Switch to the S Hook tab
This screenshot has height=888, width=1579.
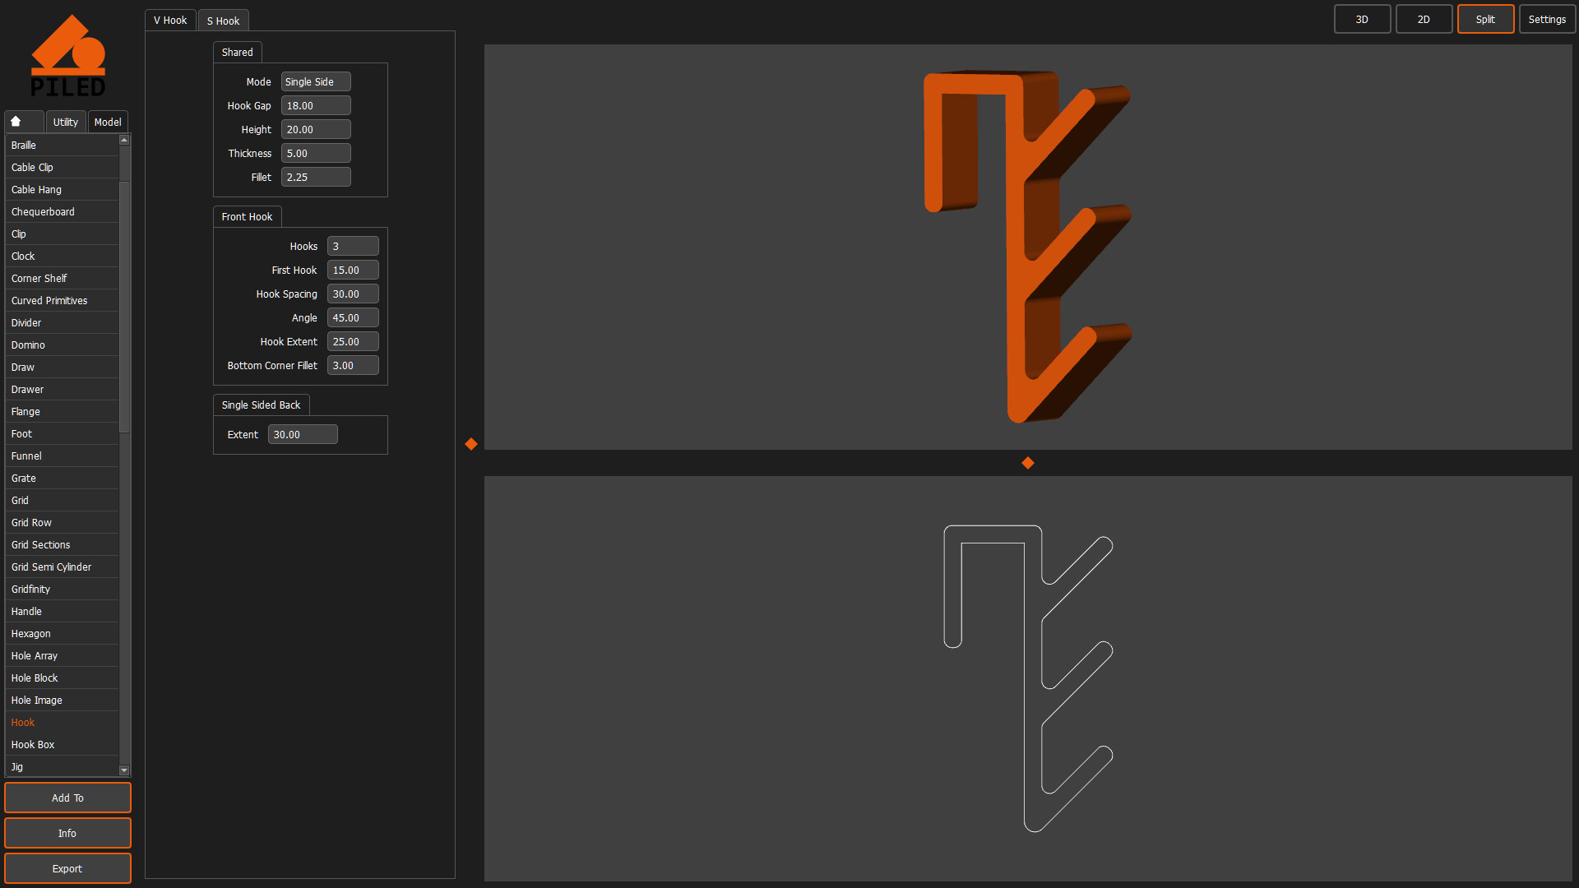coord(223,21)
